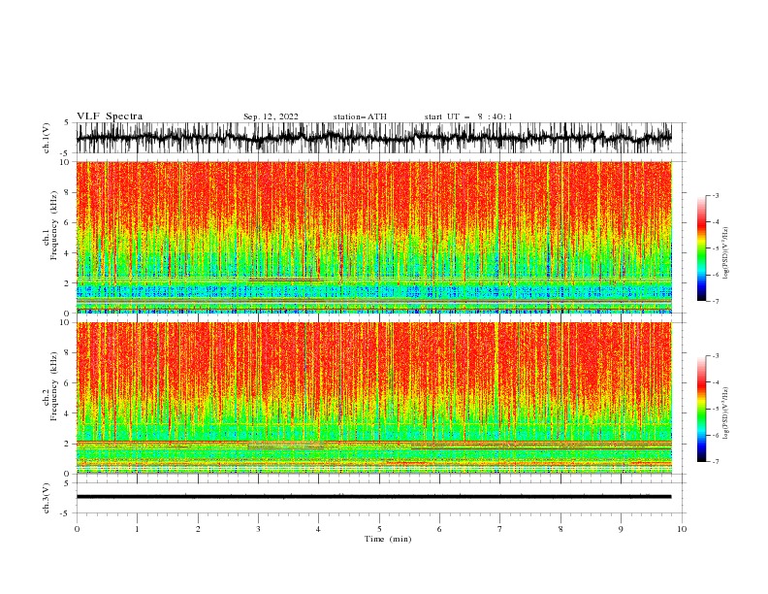
Task: Click the "0" tick on the time axis
Action: point(77,529)
